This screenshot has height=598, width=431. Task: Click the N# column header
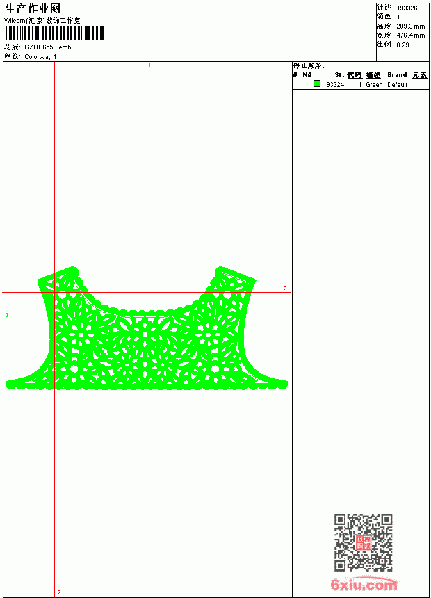(307, 75)
